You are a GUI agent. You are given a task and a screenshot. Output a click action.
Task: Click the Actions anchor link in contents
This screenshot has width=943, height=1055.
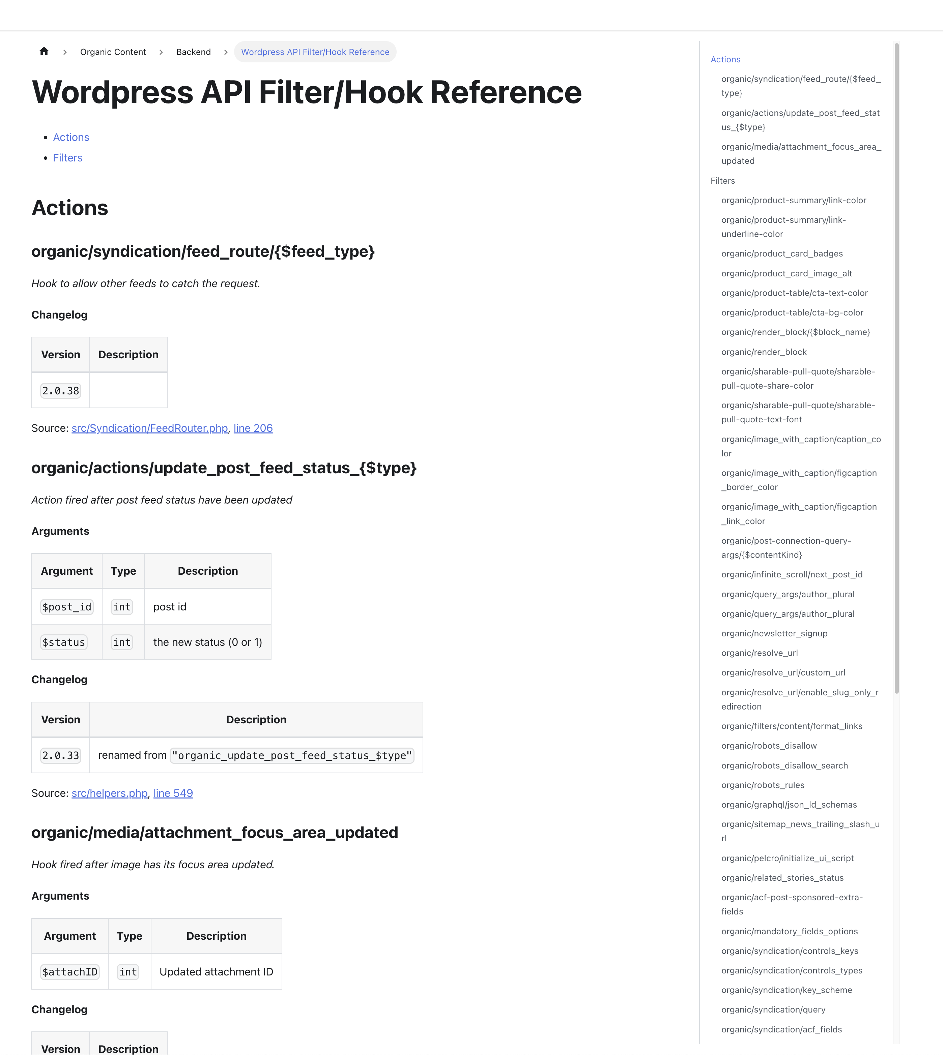(71, 137)
